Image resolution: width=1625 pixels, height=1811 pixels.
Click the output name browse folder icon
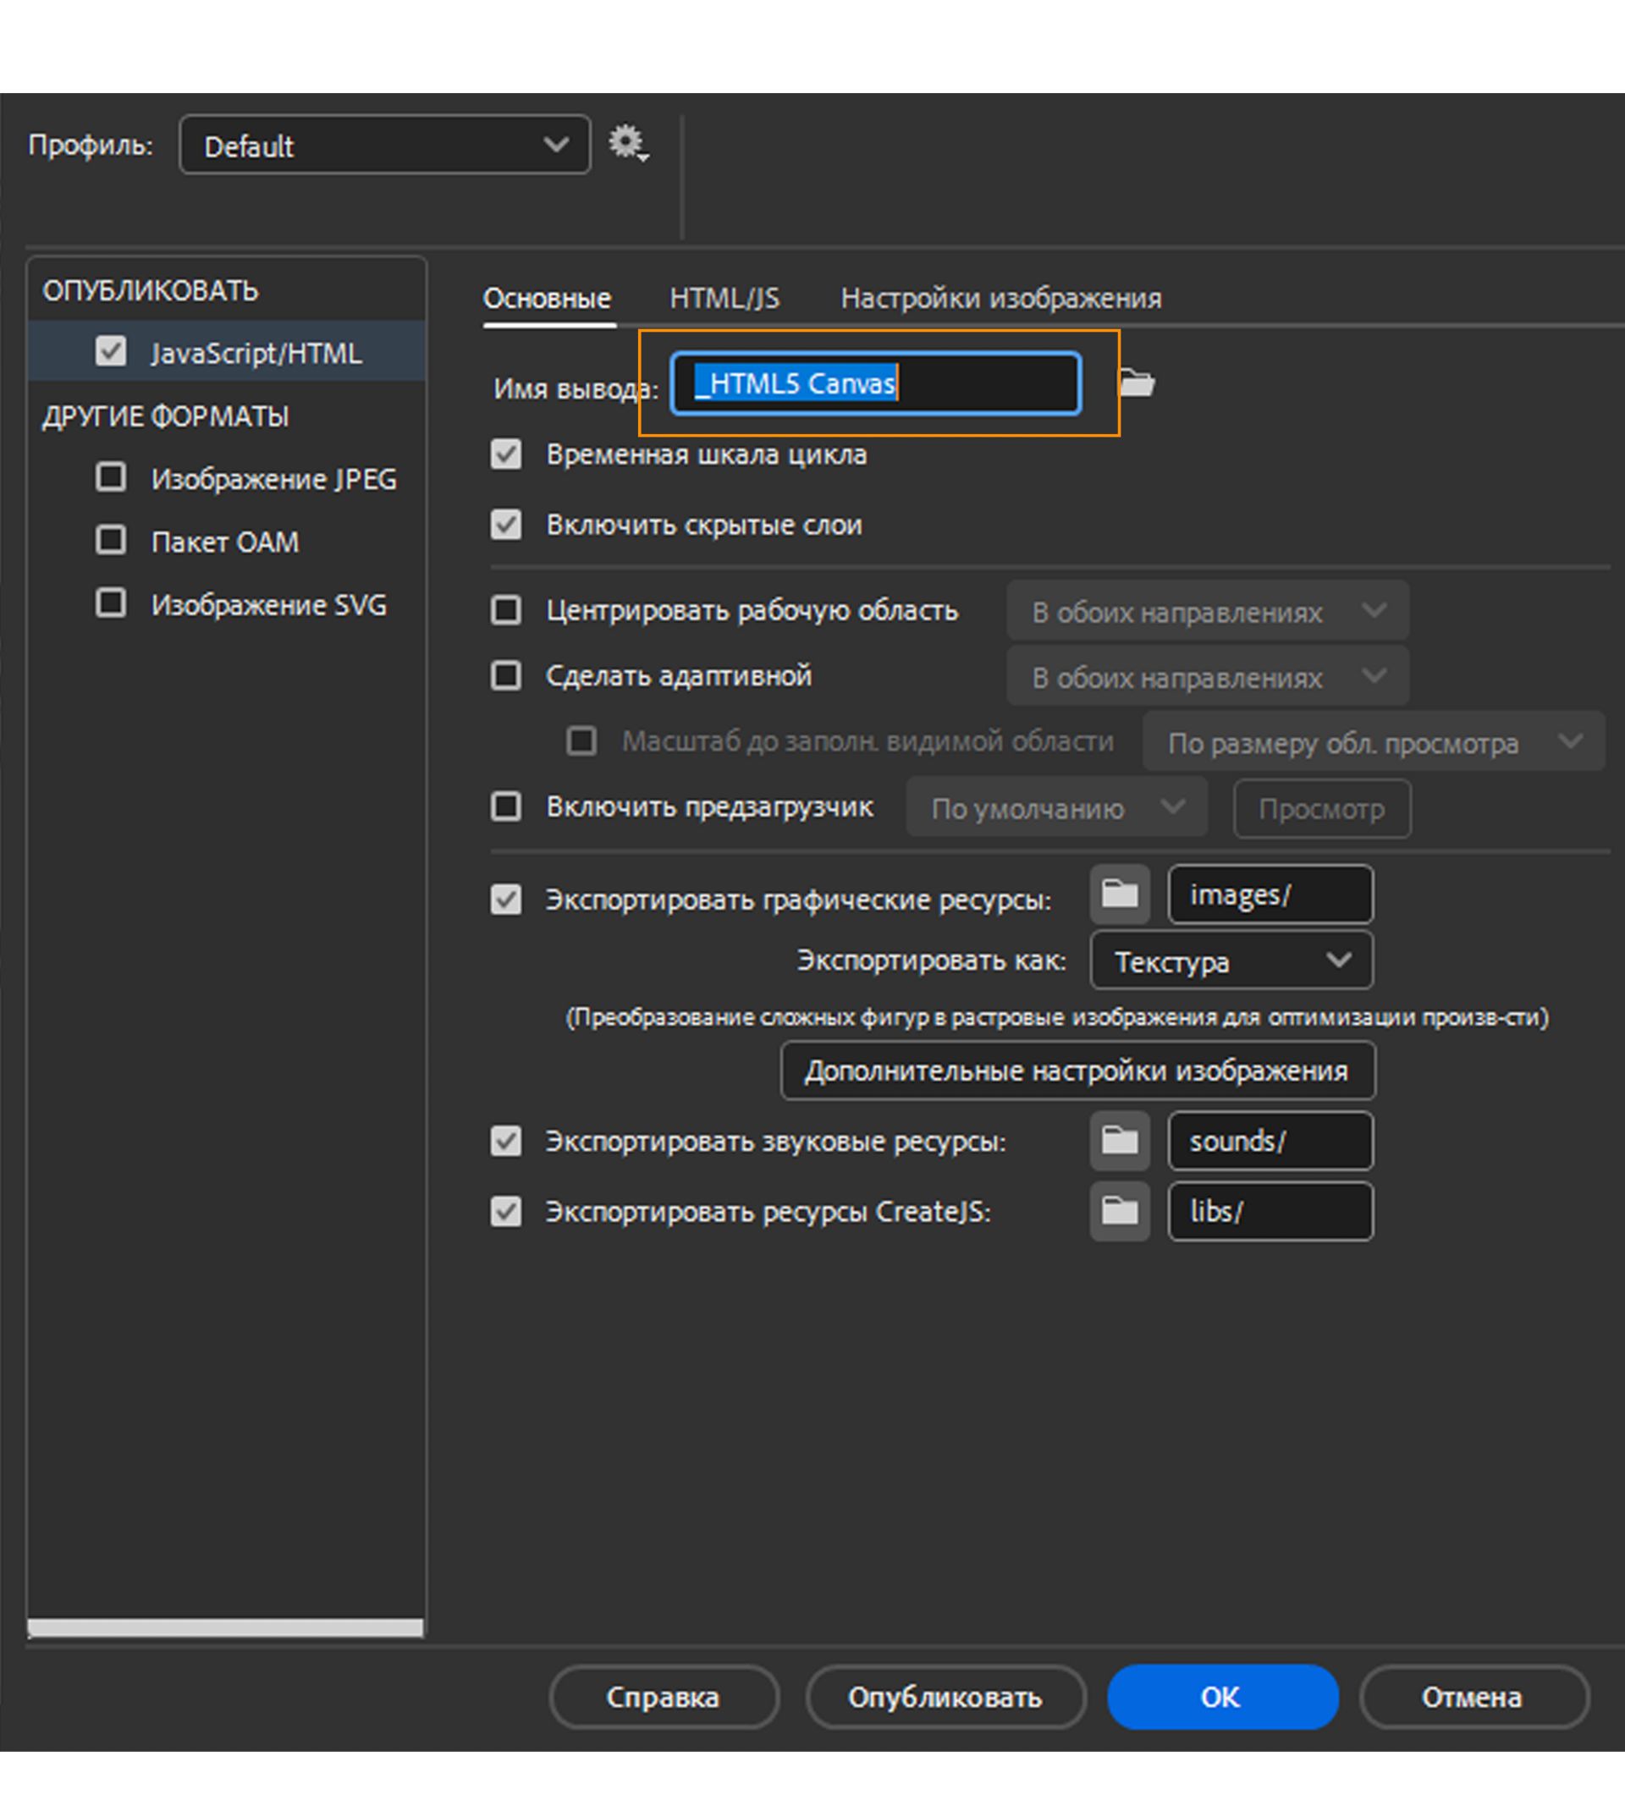click(x=1137, y=383)
